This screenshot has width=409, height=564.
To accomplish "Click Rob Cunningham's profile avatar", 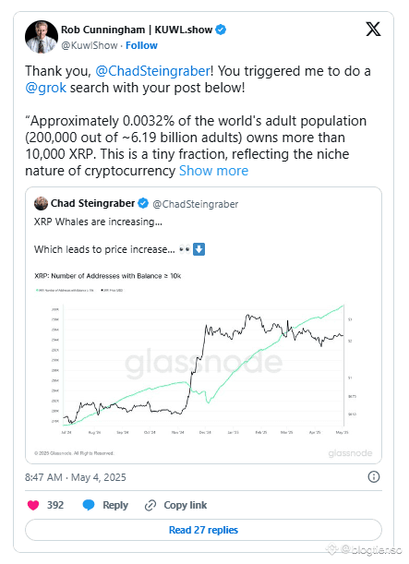I will [x=42, y=37].
